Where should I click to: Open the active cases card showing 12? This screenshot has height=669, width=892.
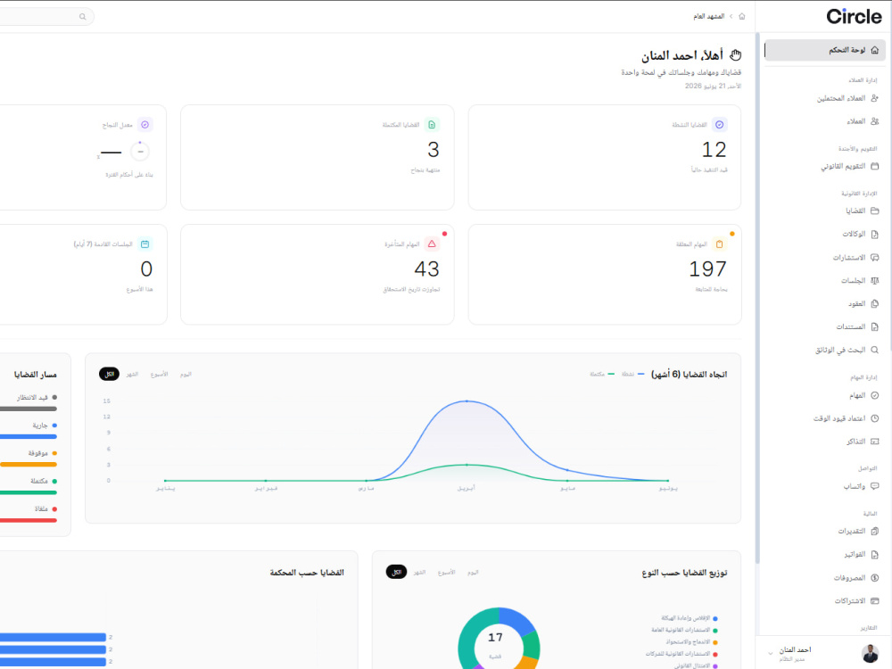tap(605, 158)
